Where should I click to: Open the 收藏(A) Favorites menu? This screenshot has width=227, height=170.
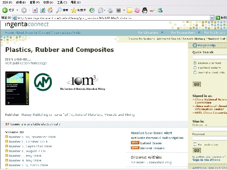coord(48,2)
